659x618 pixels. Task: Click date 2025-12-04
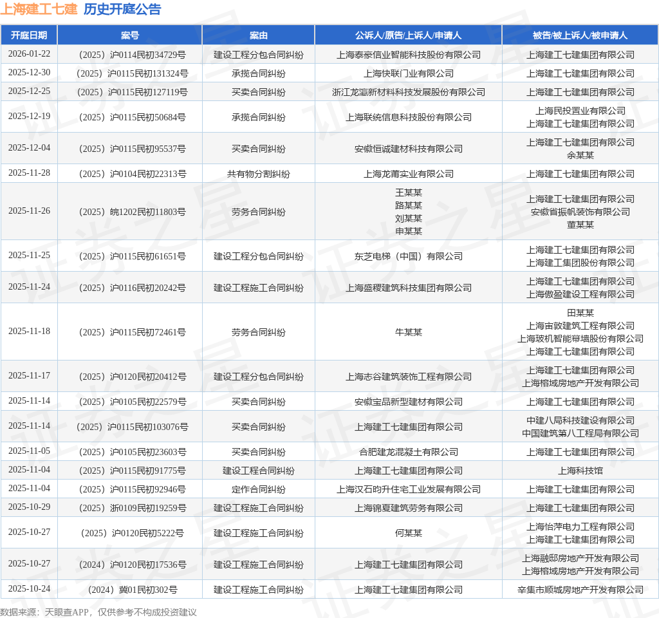(29, 147)
